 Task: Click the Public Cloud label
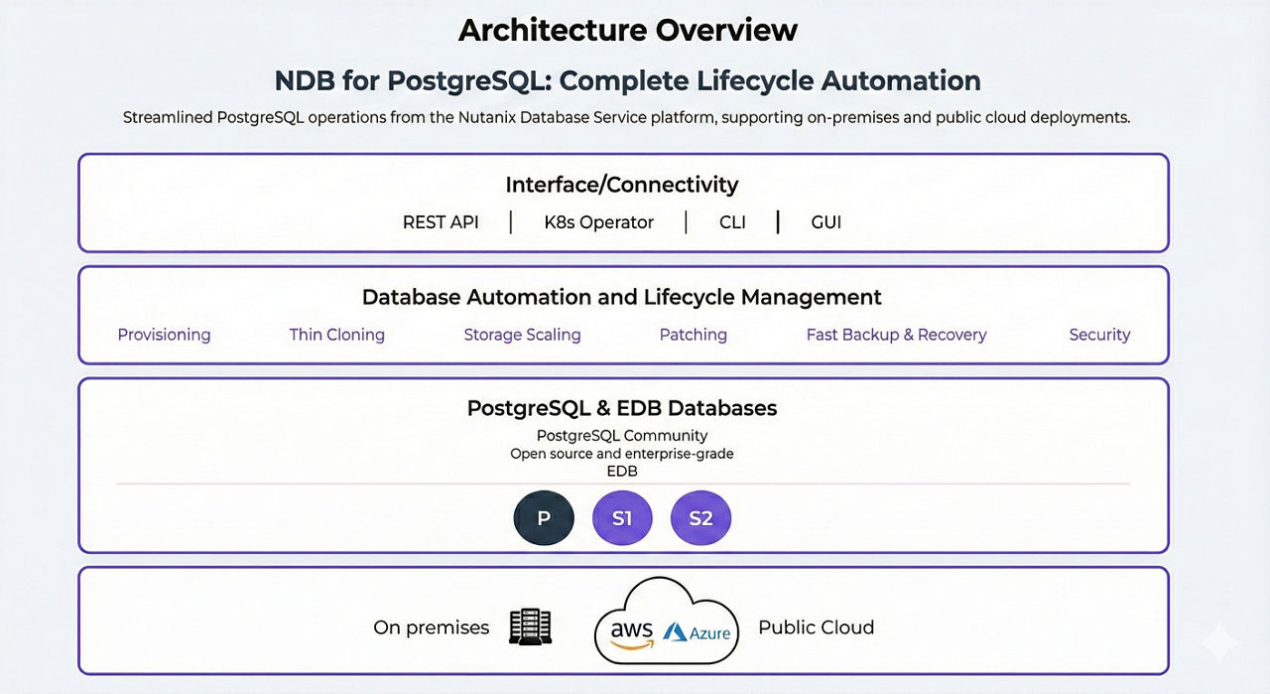[816, 627]
